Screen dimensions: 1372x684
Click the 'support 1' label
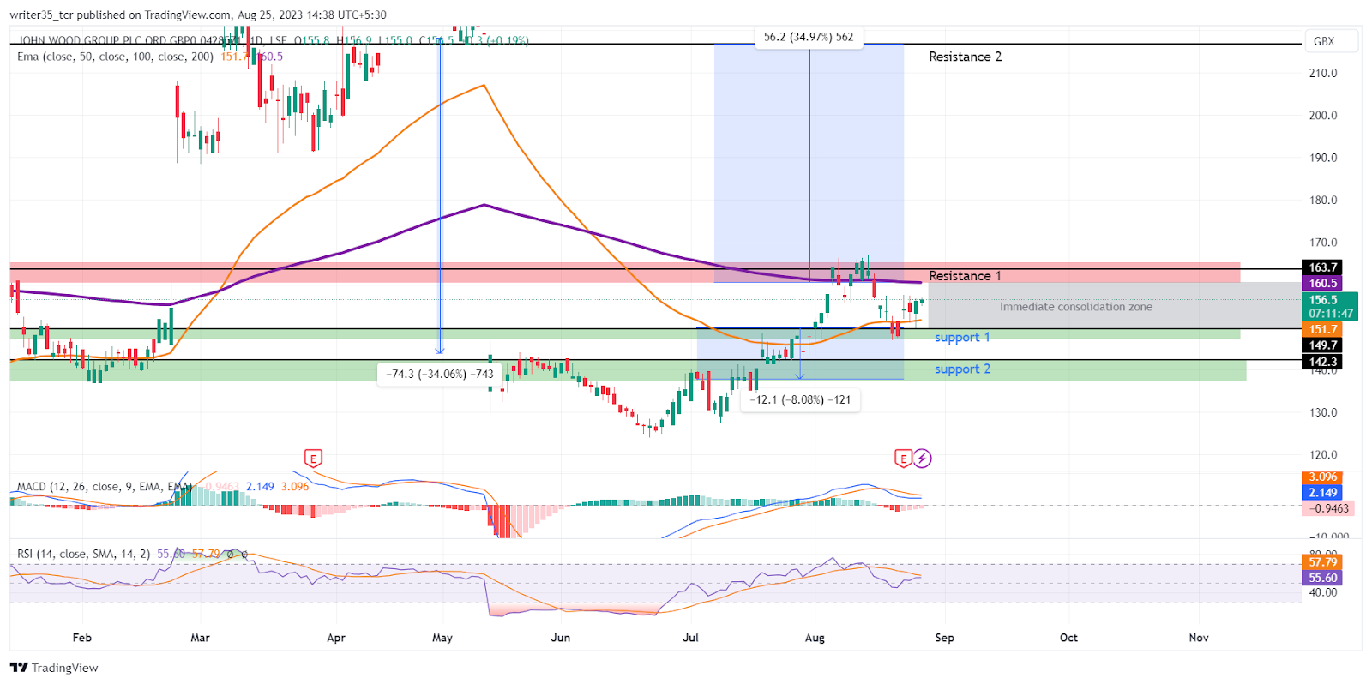(x=962, y=338)
